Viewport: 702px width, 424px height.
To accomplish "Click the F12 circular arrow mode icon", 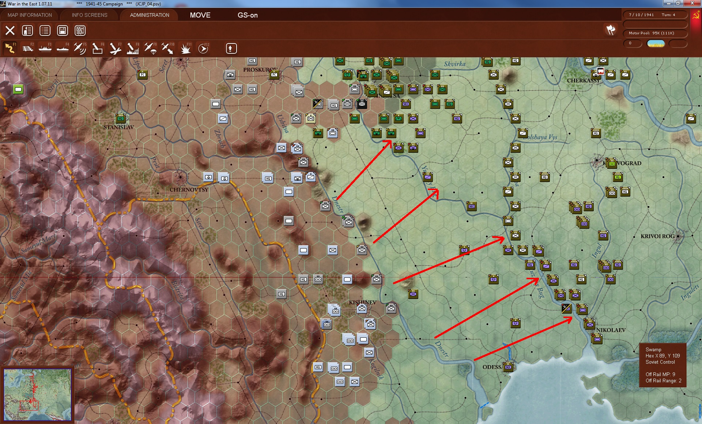I will pyautogui.click(x=203, y=48).
